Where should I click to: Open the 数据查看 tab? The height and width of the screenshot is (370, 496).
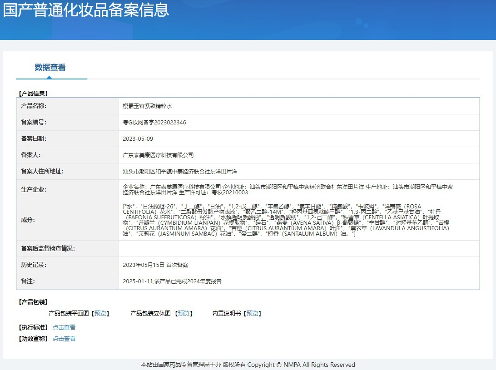click(x=50, y=67)
